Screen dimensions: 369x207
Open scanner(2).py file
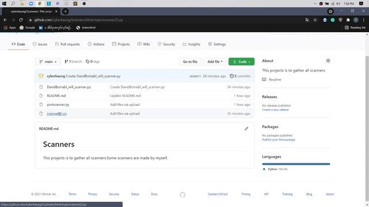click(57, 114)
